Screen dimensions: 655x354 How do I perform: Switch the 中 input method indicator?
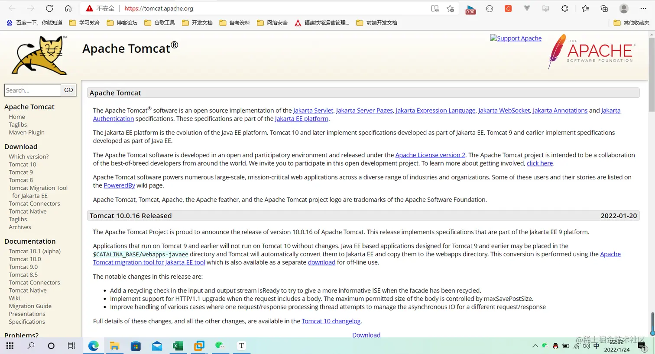596,346
